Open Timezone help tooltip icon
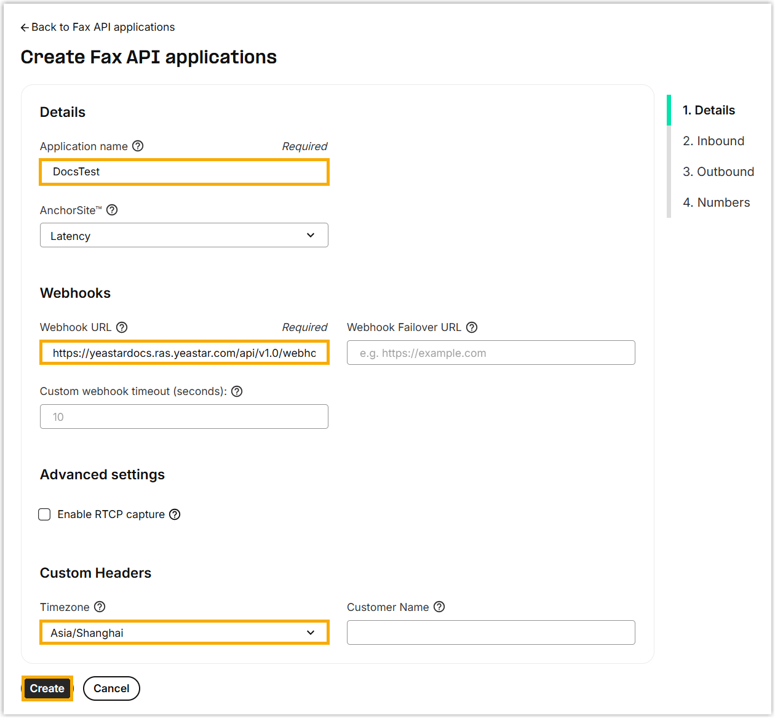The width and height of the screenshot is (775, 718). (x=100, y=607)
